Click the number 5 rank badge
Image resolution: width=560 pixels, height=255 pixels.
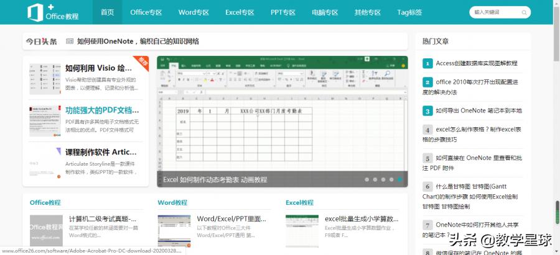[x=427, y=158]
